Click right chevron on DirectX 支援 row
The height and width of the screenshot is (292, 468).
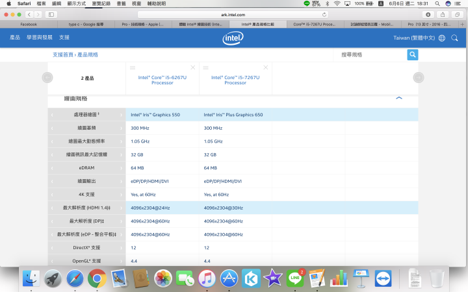point(121,248)
